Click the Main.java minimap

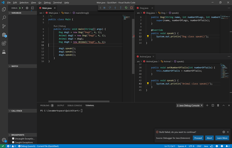127,18
